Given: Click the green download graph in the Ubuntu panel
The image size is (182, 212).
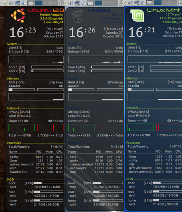Looking at the screenshot, I should [22, 128].
